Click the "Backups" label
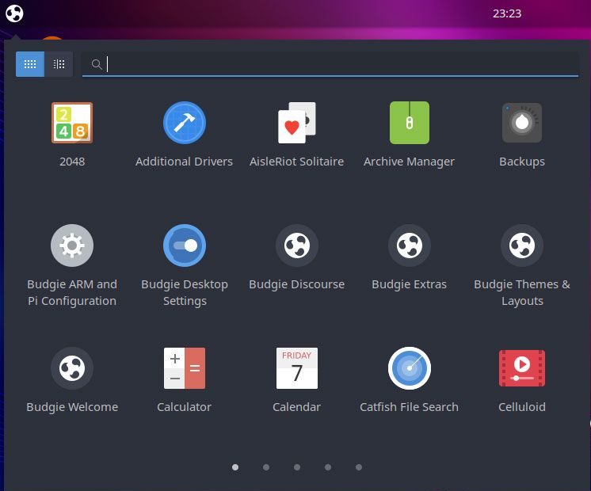Screen dimensions: 591x491 521,162
